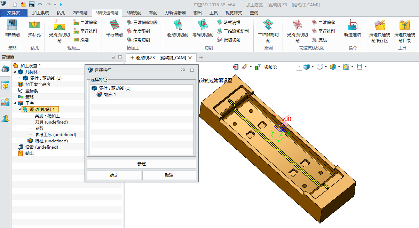Open the 轨迹连结 command
The image size is (419, 228).
tap(352, 26)
